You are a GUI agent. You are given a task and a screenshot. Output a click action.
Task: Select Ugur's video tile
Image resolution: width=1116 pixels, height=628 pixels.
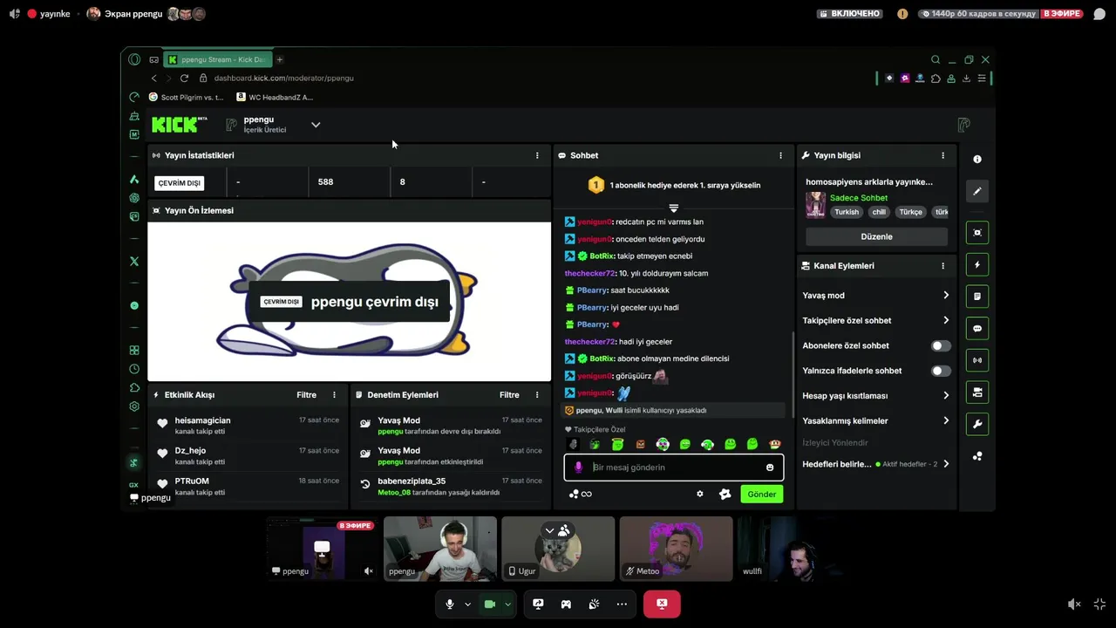[x=558, y=549]
